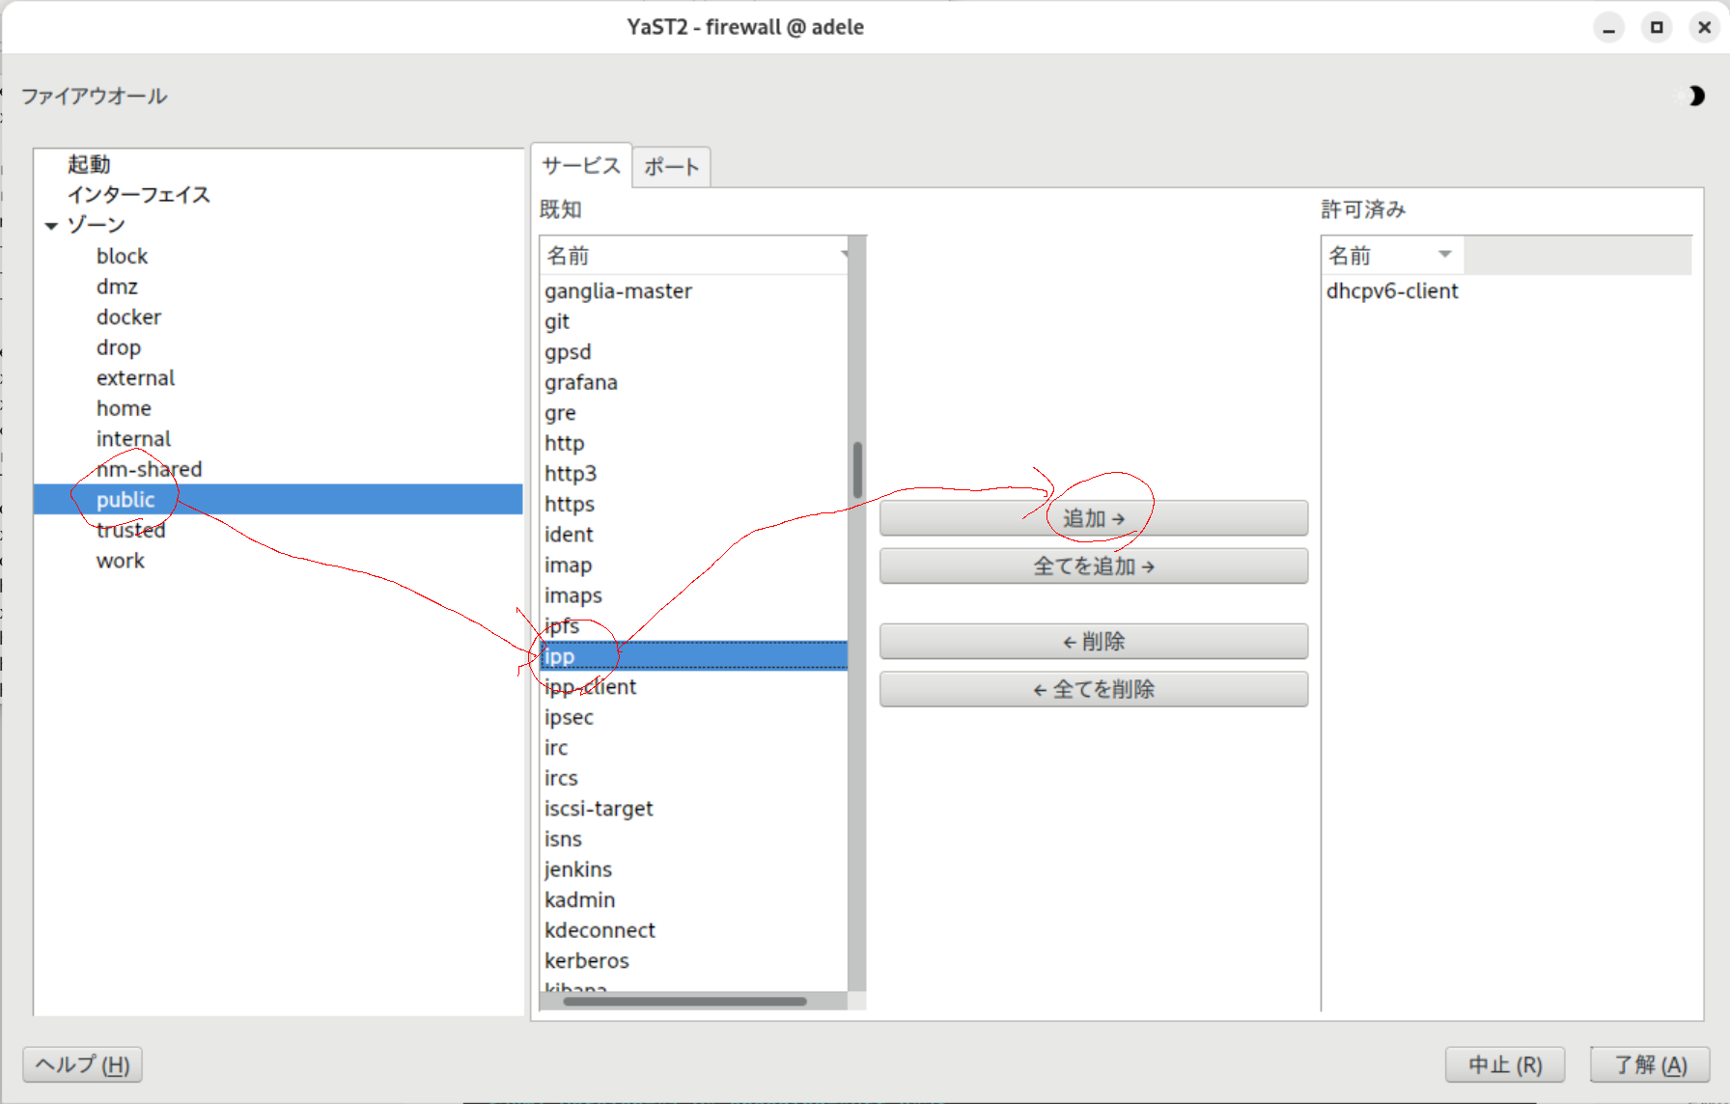
Task: Click the ← 全てを削除 button
Action: point(1093,690)
